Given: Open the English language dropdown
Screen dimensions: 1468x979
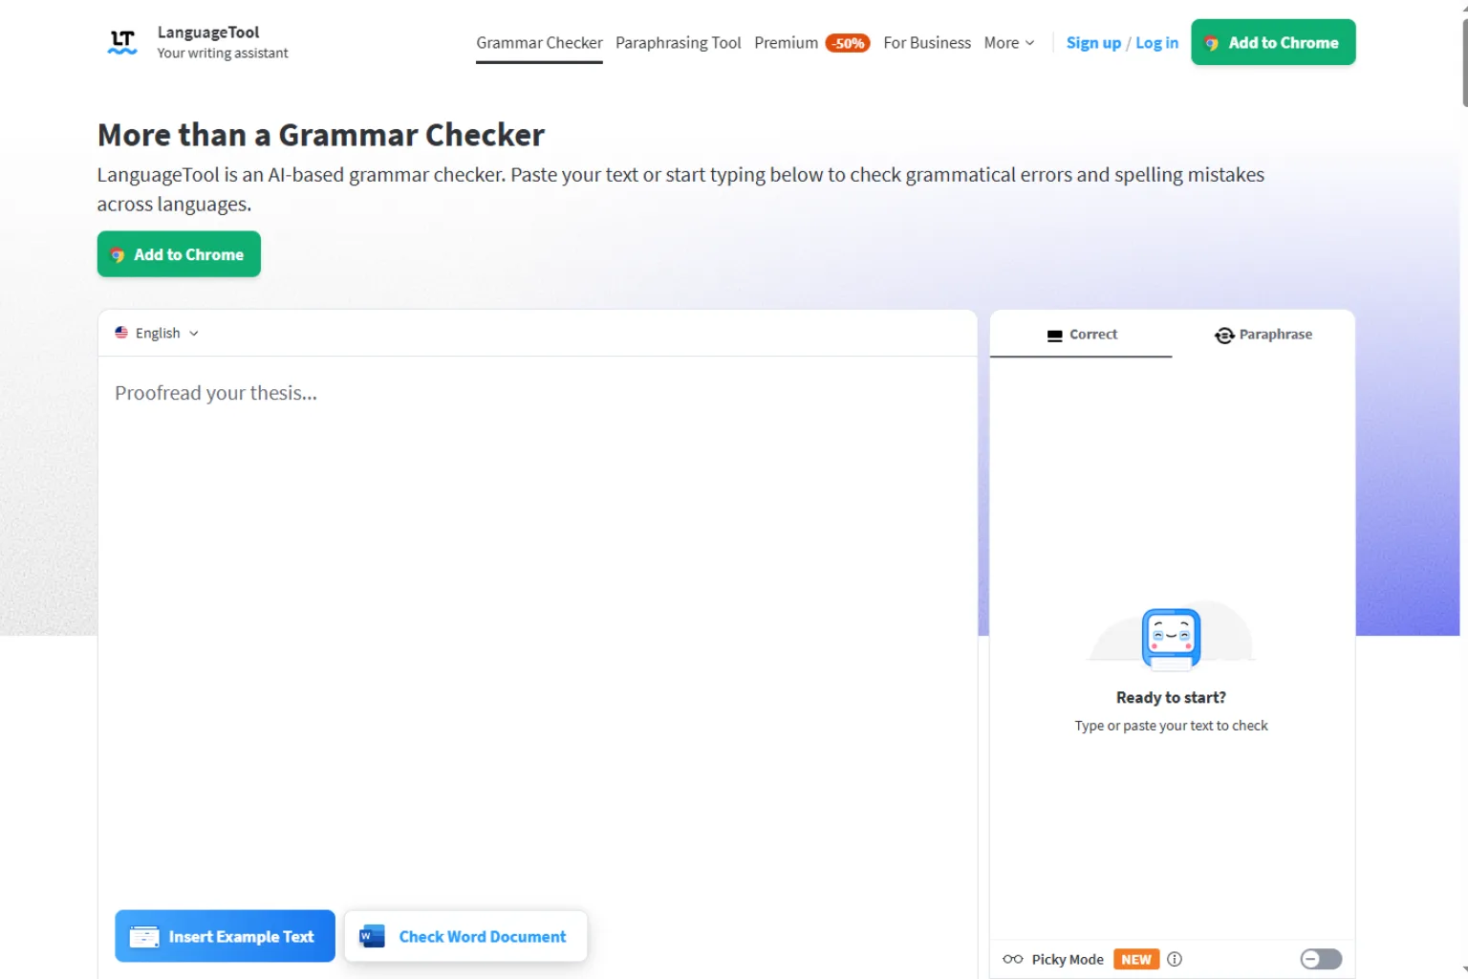Looking at the screenshot, I should [157, 333].
